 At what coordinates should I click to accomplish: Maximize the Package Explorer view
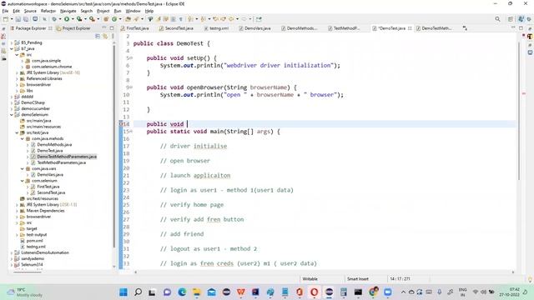point(111,27)
